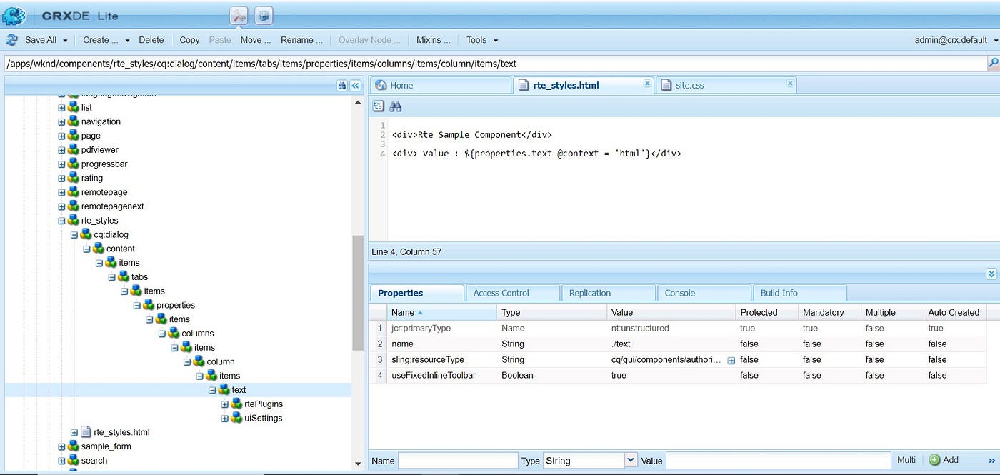
Task: Click the search node icon in tree
Action: (x=74, y=461)
